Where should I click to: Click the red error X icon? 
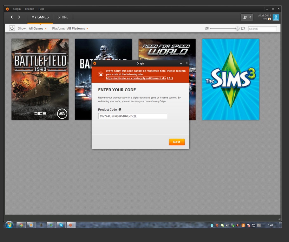[x=101, y=75]
